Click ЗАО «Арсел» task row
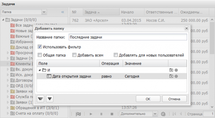 [140, 21]
